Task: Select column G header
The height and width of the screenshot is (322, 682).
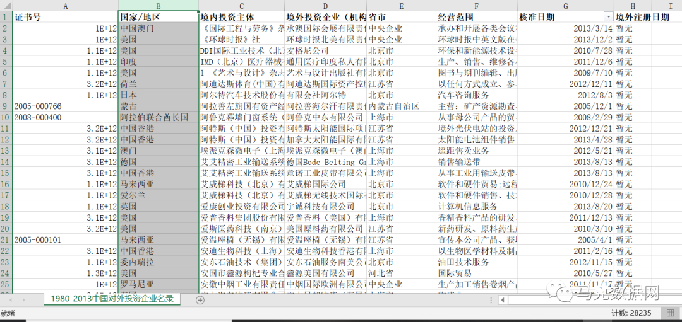Action: click(565, 6)
